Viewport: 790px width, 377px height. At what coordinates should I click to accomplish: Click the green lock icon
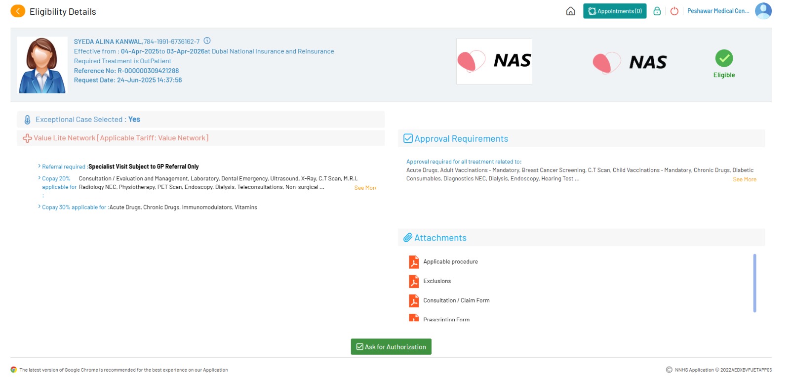point(657,11)
